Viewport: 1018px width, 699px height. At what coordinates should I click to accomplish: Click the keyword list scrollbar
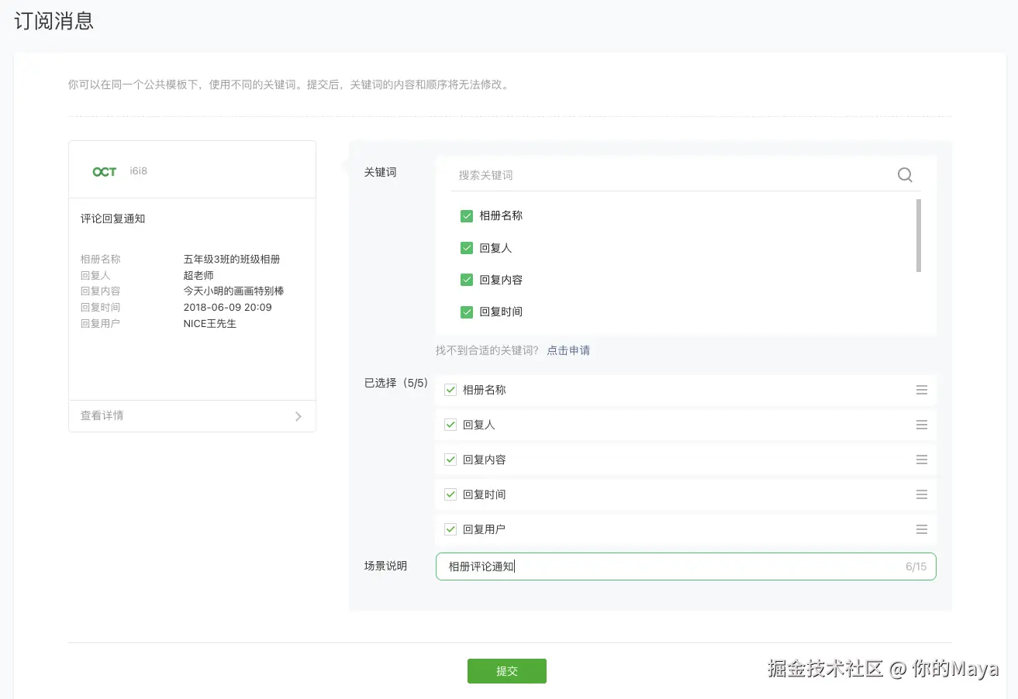point(919,236)
